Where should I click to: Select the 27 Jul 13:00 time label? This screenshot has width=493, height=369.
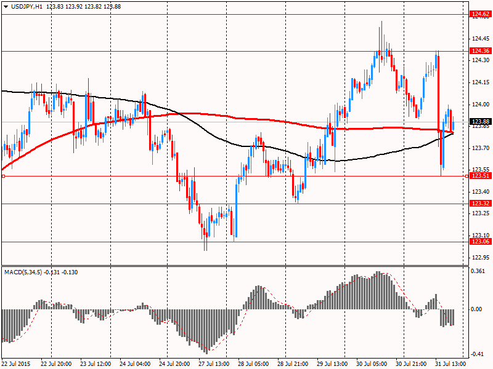point(214,364)
